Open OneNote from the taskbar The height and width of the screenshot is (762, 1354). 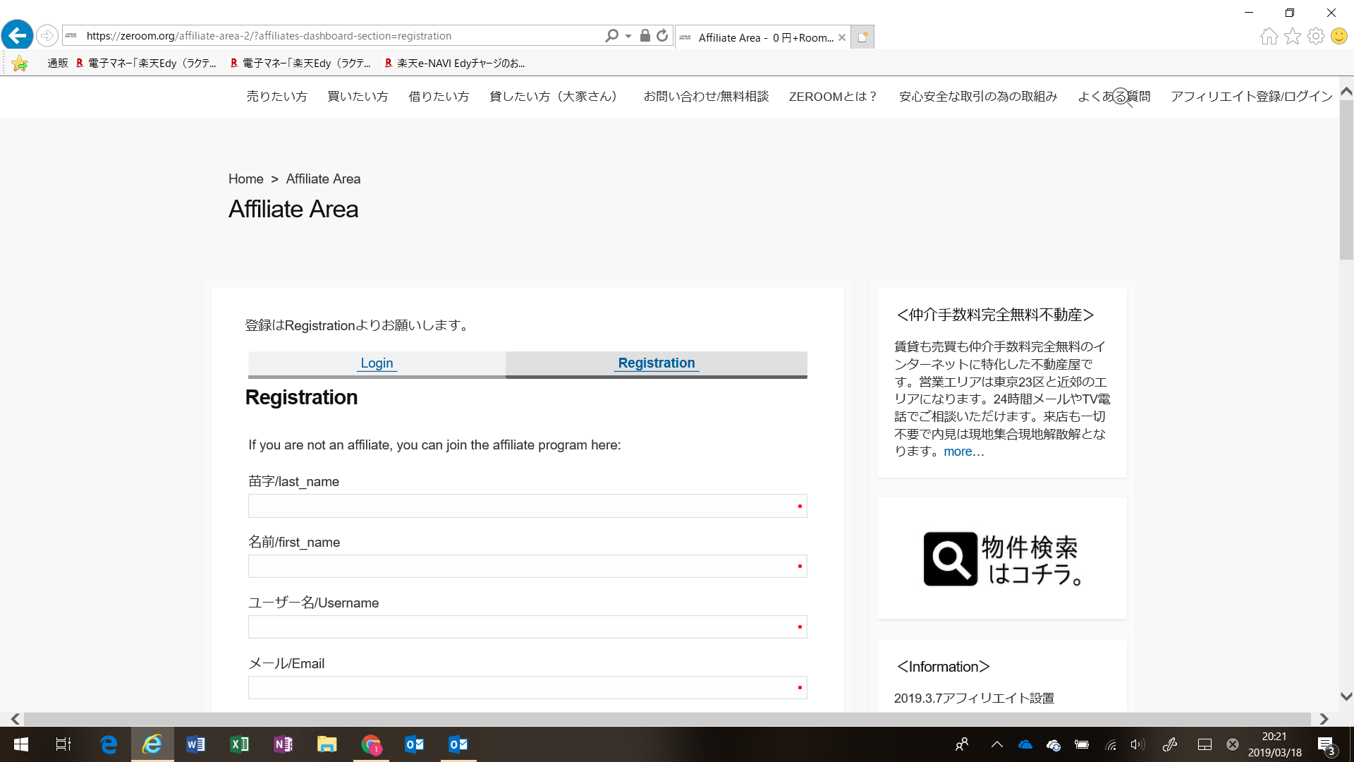283,744
